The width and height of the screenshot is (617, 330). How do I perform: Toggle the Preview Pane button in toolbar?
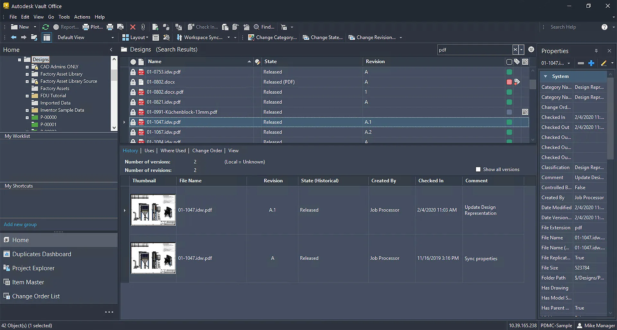click(x=47, y=38)
